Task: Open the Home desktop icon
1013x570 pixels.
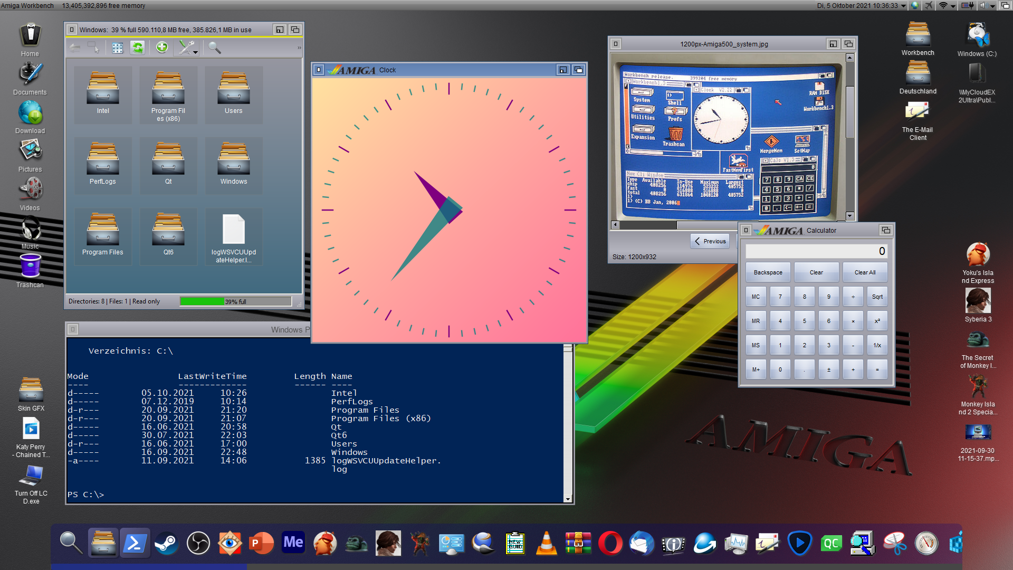Action: [30, 40]
